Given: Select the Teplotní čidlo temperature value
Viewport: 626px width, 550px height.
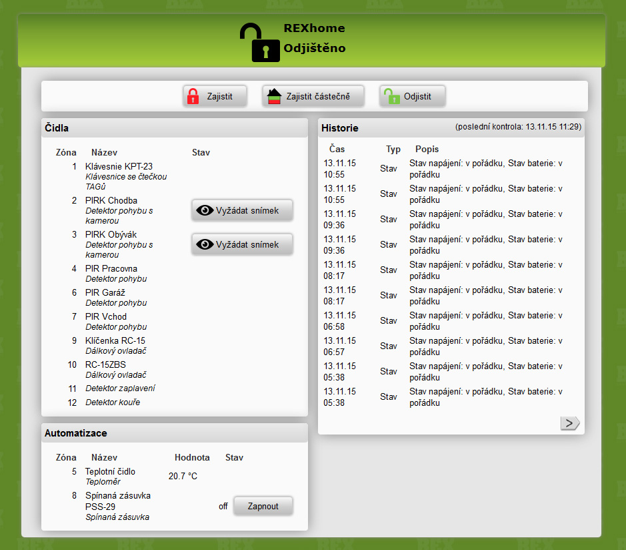Looking at the screenshot, I should [x=183, y=476].
